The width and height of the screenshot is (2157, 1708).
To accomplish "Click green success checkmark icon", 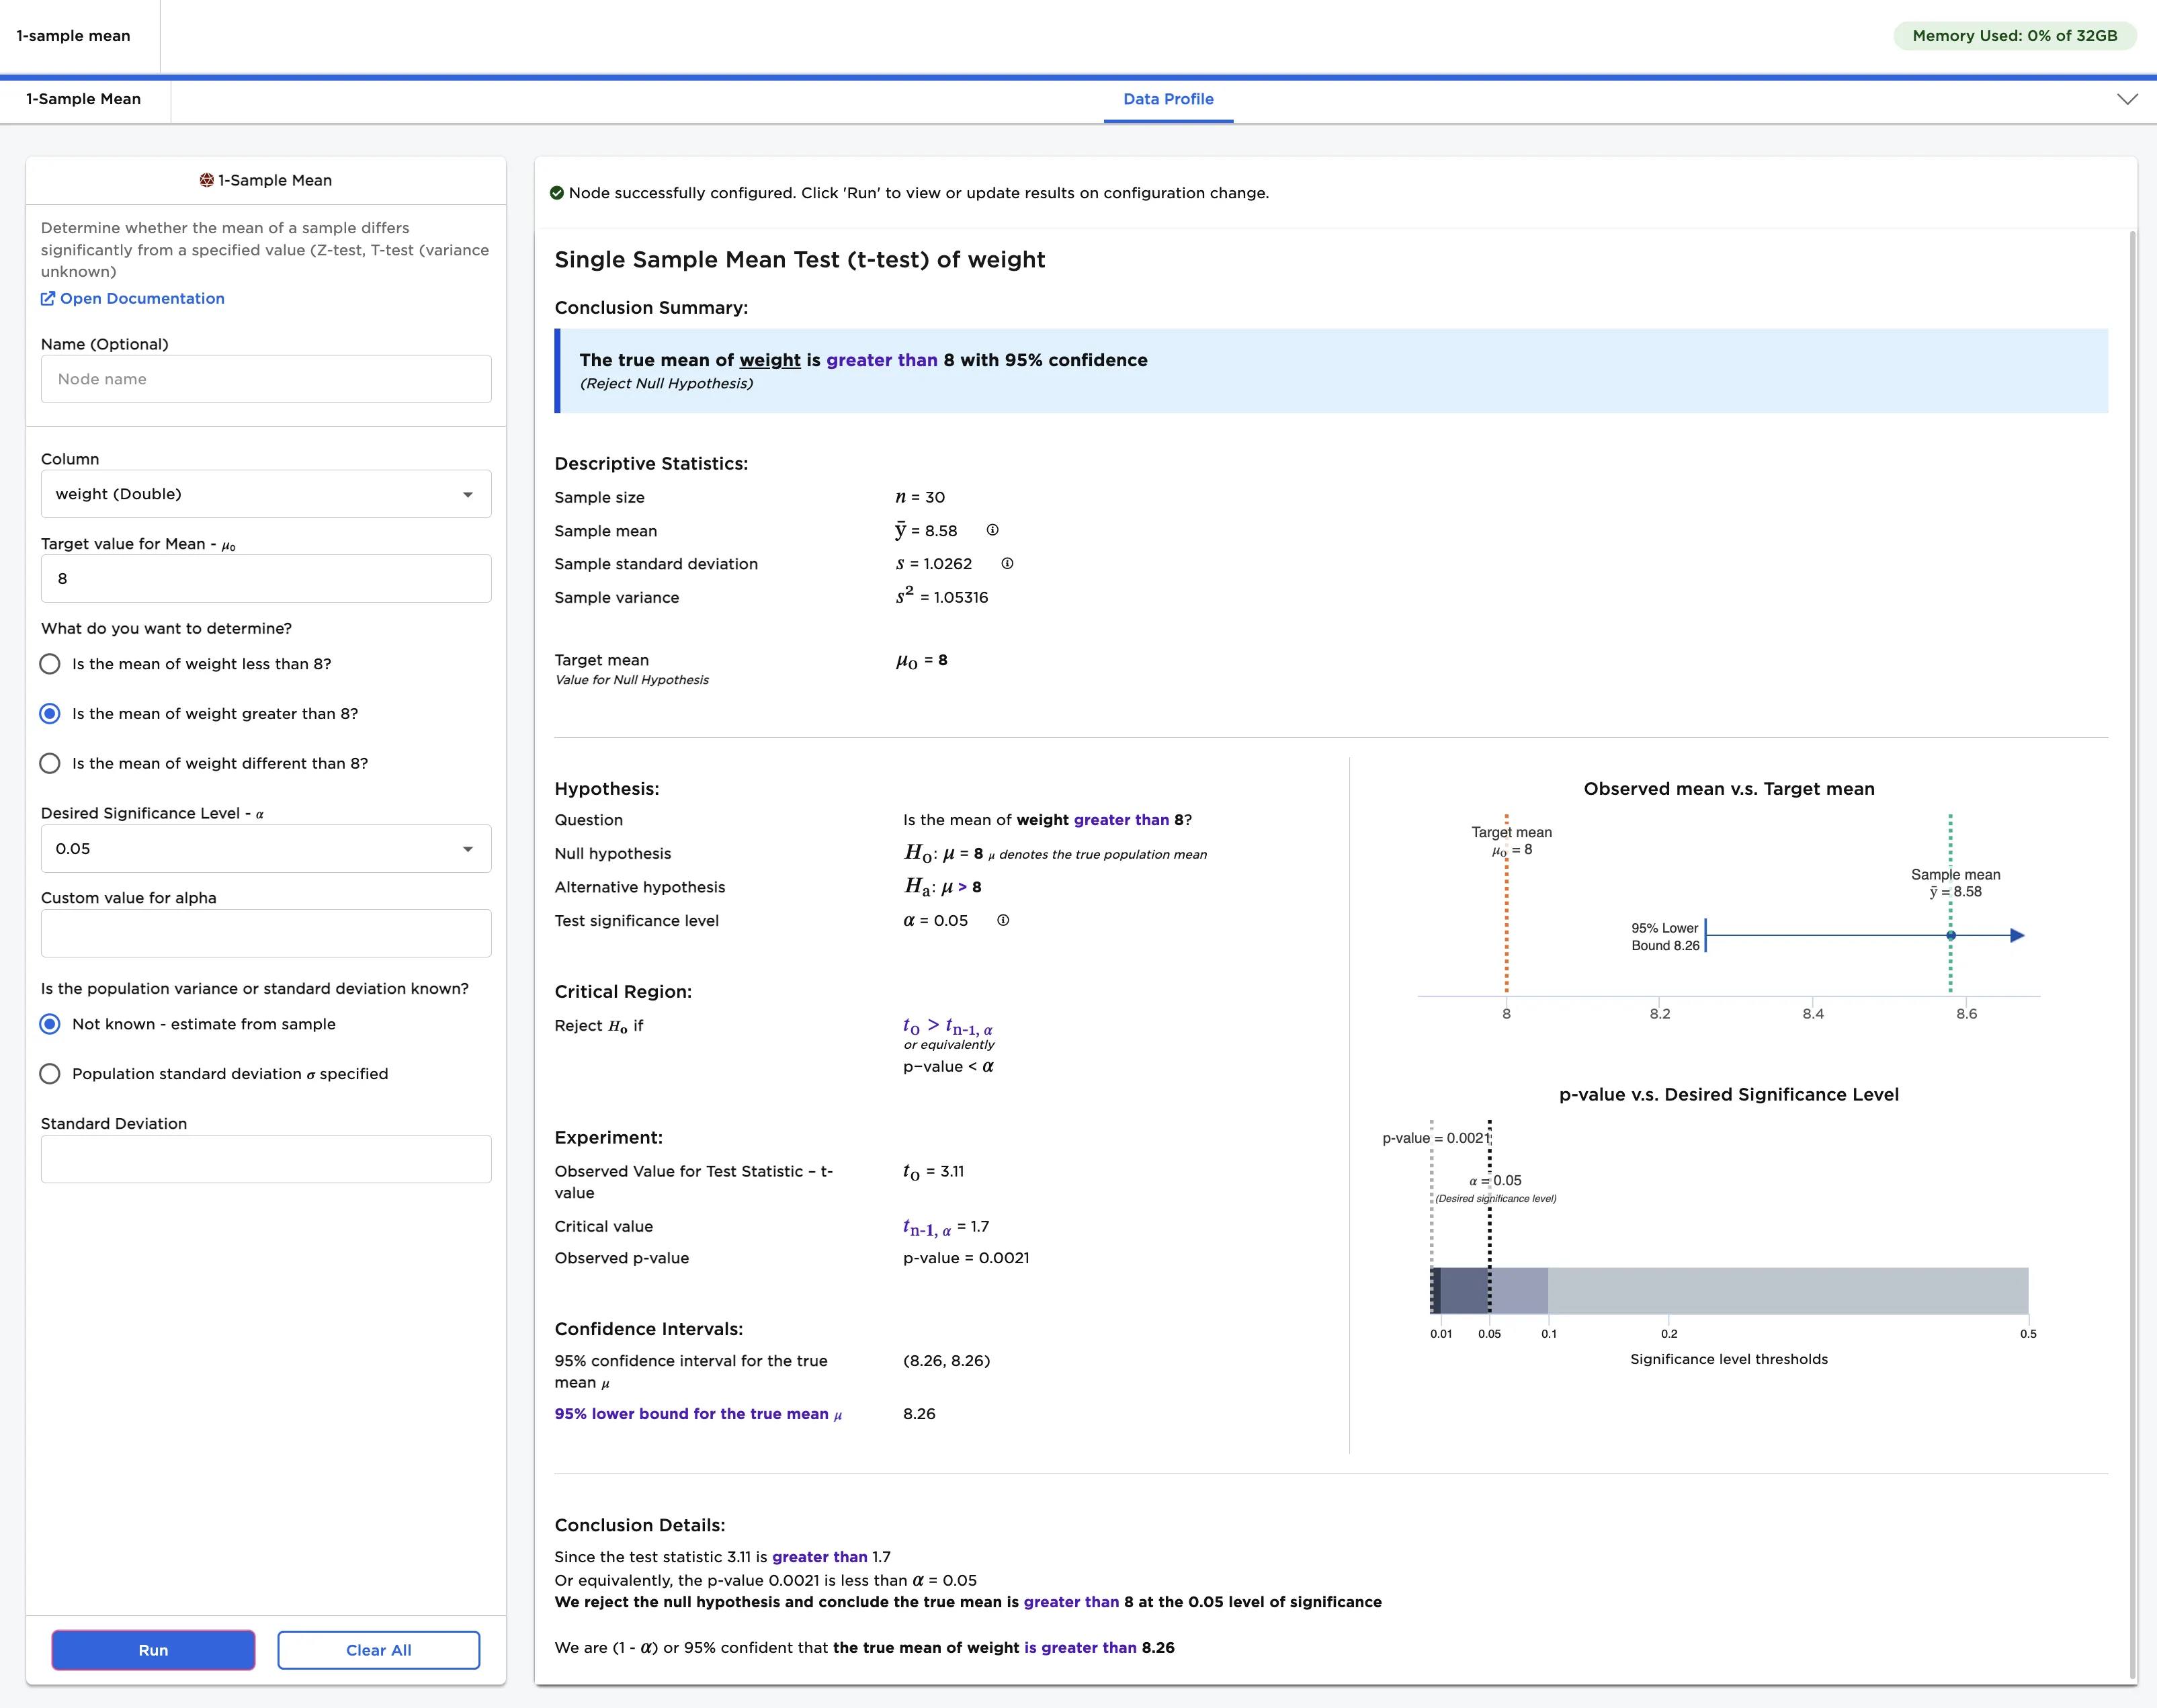I will (x=557, y=193).
